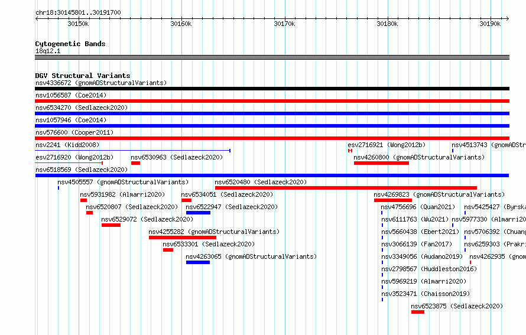Click the small red nsv6530963 variant bar
Screen dimensions: 526x335
(135, 163)
